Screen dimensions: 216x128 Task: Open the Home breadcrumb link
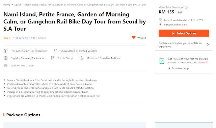pos(7,5)
